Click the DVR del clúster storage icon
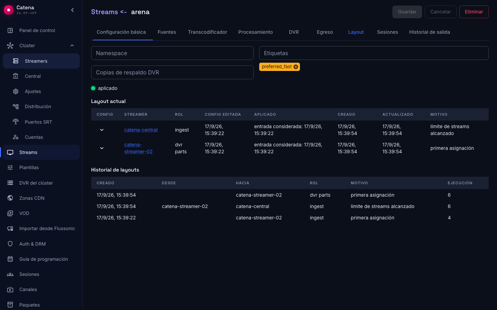 (x=10, y=183)
